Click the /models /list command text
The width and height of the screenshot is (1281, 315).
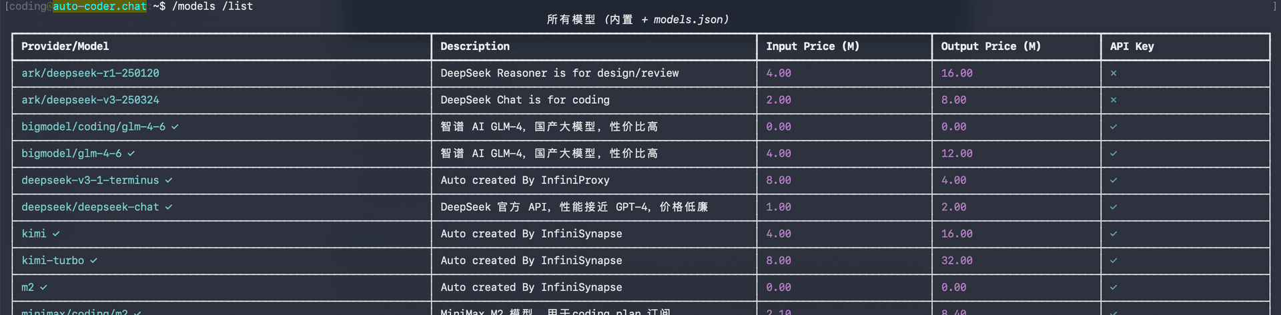pyautogui.click(x=212, y=7)
